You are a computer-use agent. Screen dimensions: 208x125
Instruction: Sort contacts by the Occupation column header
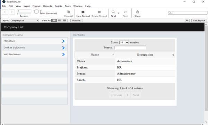tap(145, 55)
